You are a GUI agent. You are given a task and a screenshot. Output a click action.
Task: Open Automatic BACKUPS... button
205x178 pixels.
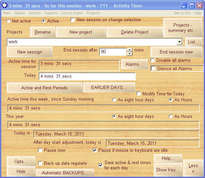point(65,173)
